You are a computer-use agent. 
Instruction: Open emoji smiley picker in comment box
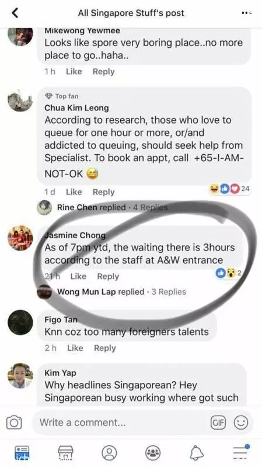pyautogui.click(x=240, y=423)
